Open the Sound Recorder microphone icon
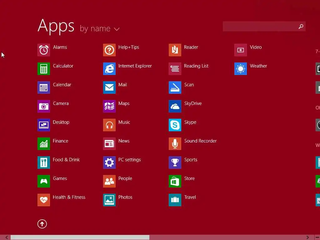Image resolution: width=320 pixels, height=240 pixels. (175, 144)
